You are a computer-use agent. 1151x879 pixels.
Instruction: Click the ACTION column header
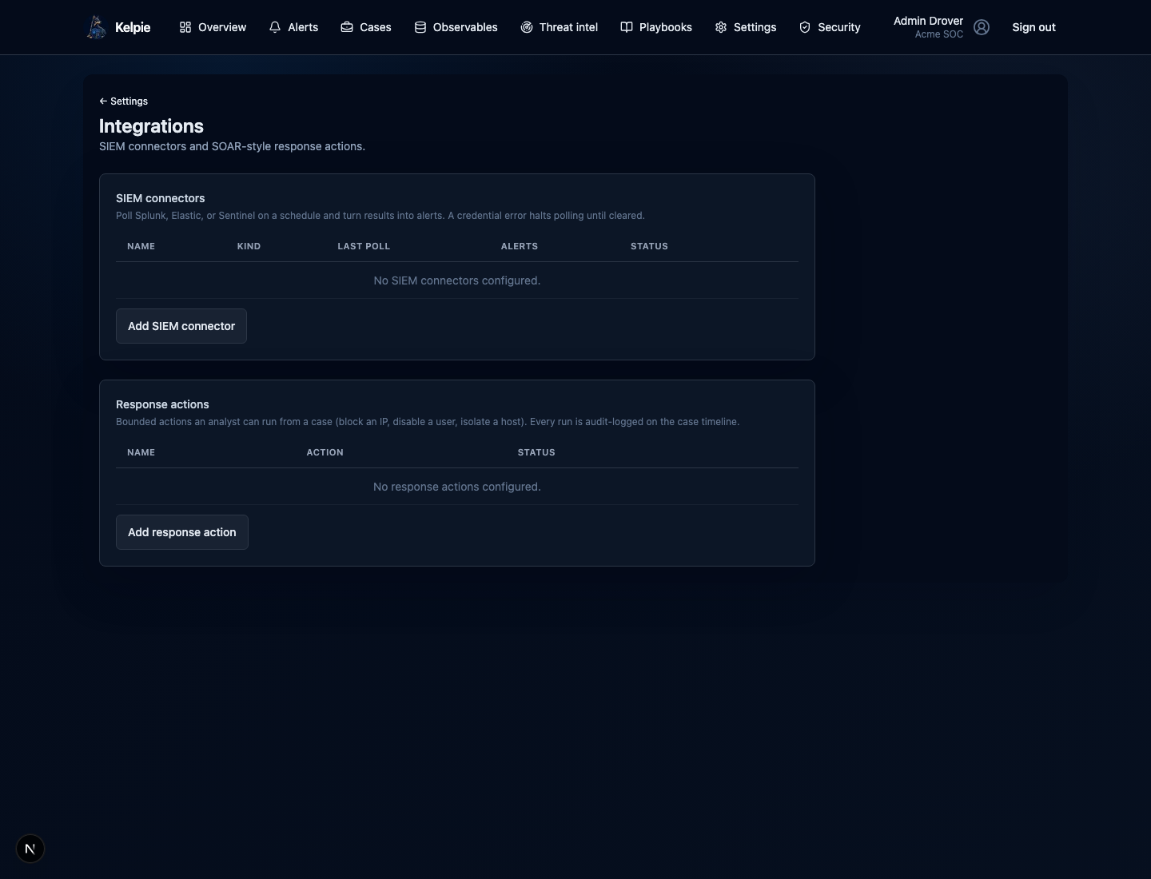325,452
